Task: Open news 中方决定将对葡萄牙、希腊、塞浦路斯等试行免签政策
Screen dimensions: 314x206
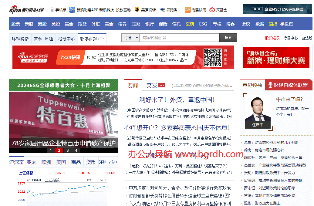Action: click(x=180, y=188)
